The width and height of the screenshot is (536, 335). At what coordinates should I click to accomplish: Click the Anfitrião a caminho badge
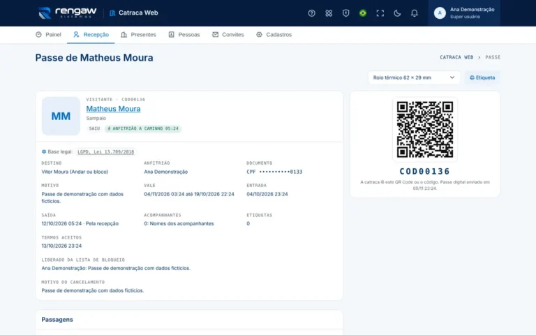pyautogui.click(x=143, y=128)
